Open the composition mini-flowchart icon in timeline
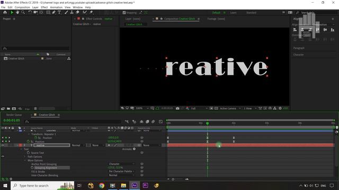The width and height of the screenshot is (339, 190). coord(127,122)
